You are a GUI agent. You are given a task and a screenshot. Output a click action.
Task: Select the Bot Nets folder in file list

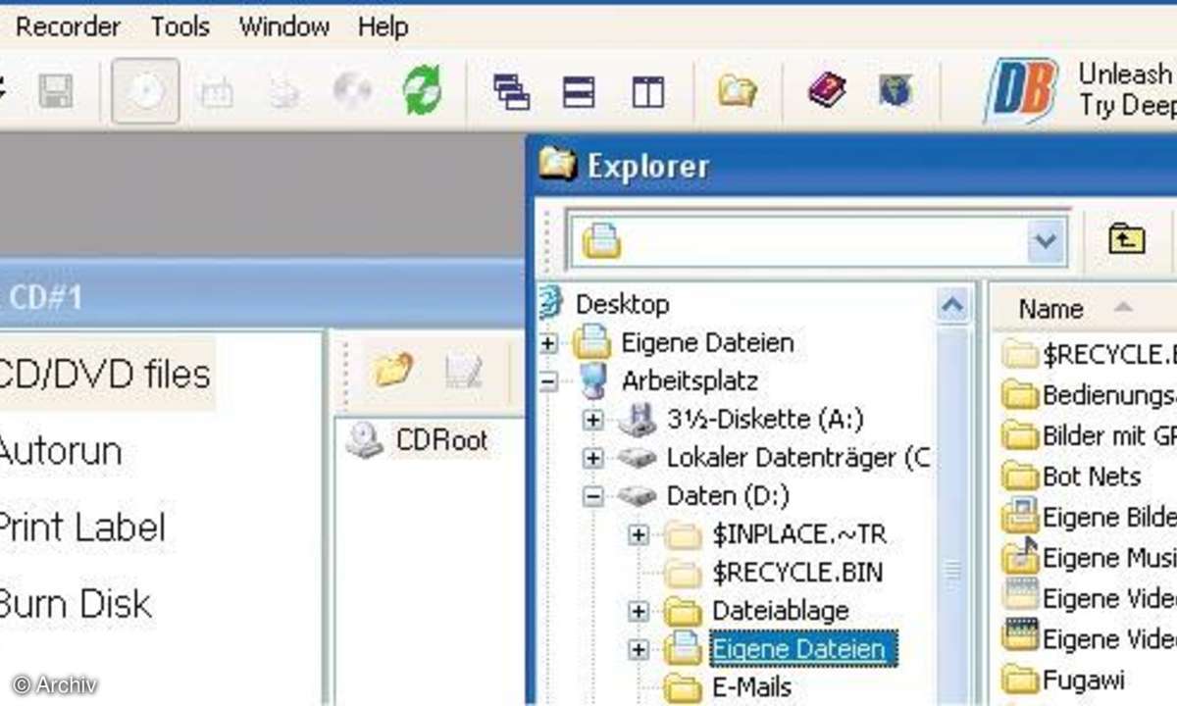tap(1090, 477)
